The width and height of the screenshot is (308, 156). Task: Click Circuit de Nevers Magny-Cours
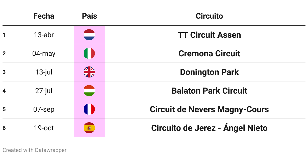tap(209, 109)
